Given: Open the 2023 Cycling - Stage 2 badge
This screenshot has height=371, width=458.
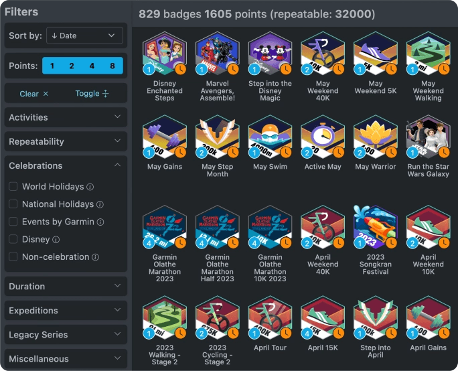Looking at the screenshot, I should pos(218,317).
